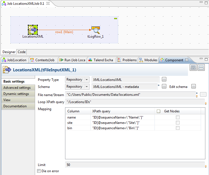Select the Component tab
The image size is (209, 175).
[x=174, y=60]
